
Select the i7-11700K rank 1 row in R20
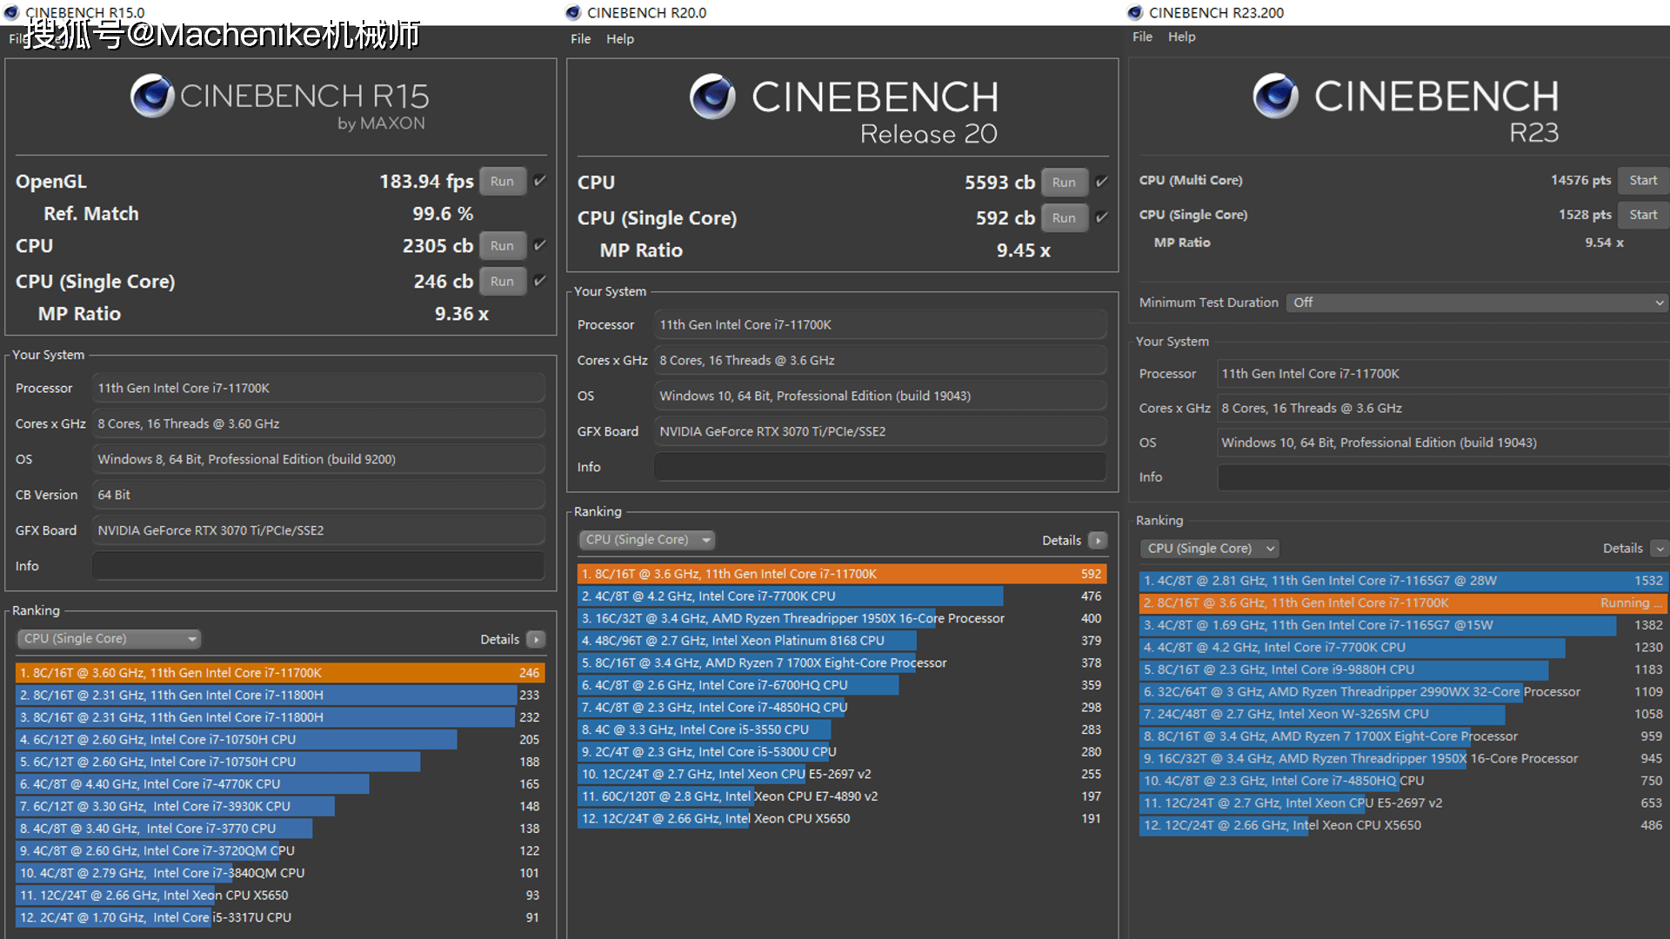point(842,574)
